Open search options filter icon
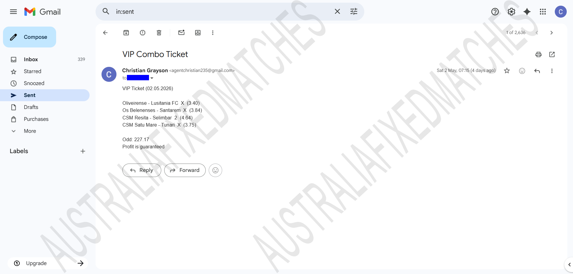 [x=354, y=11]
